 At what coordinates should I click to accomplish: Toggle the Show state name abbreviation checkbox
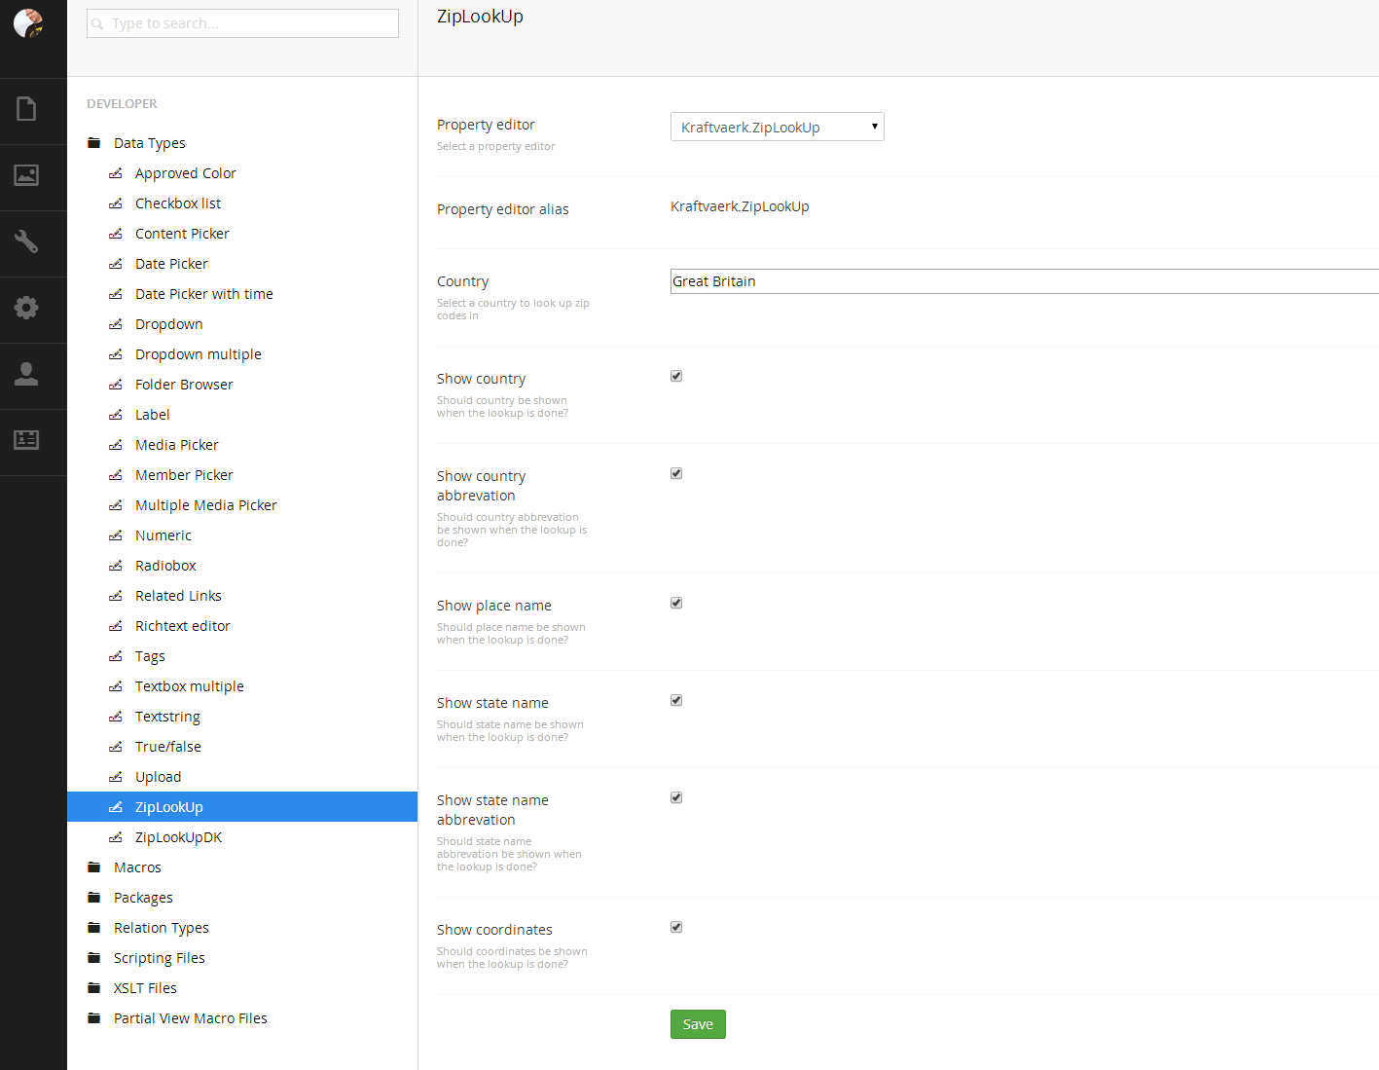coord(676,797)
